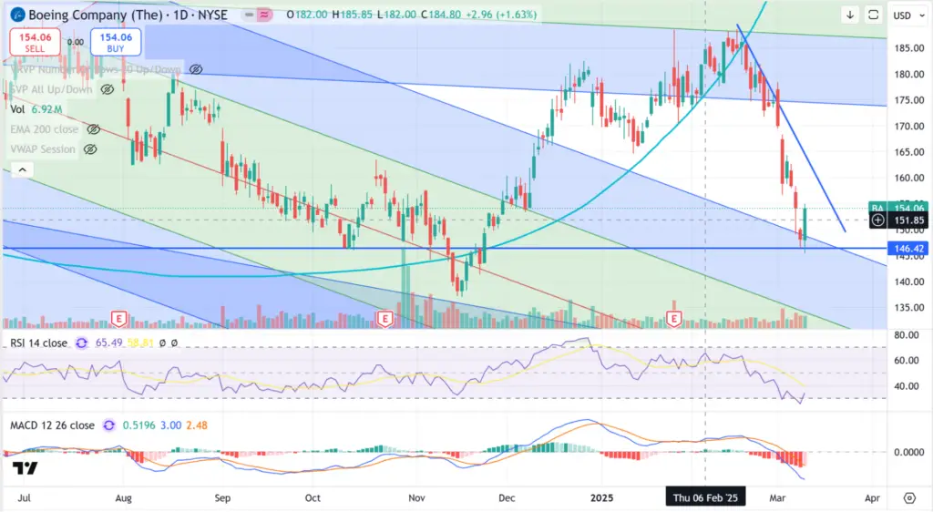
Task: Click the fullscreen square icon at top right
Action: click(x=873, y=15)
